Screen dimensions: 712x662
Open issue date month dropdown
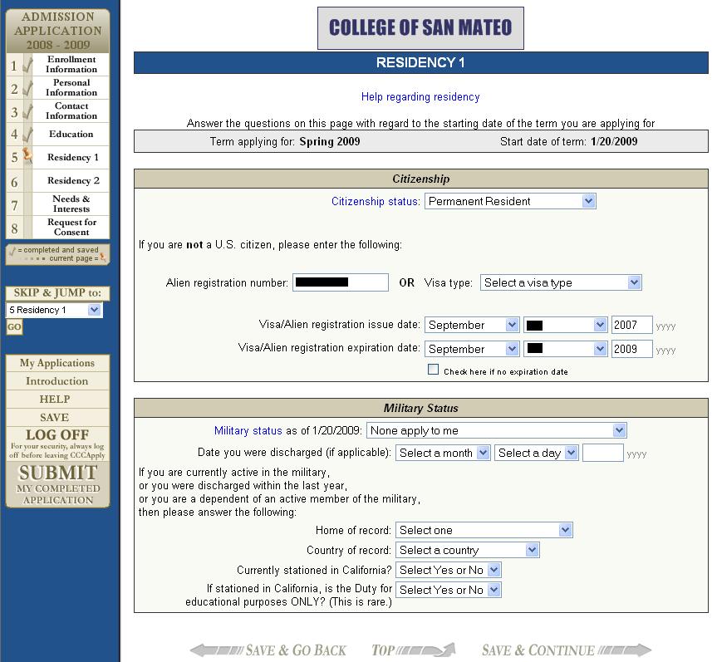point(472,325)
